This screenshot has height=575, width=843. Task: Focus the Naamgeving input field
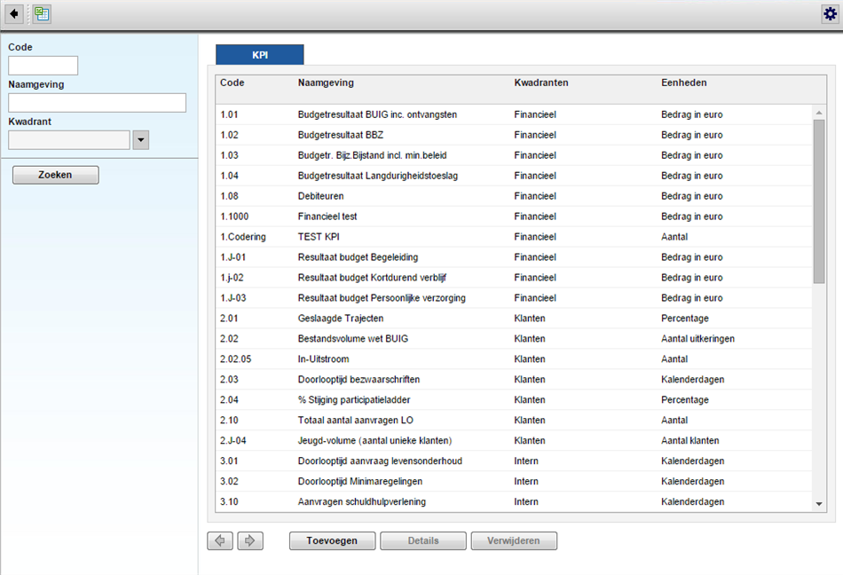[x=97, y=103]
